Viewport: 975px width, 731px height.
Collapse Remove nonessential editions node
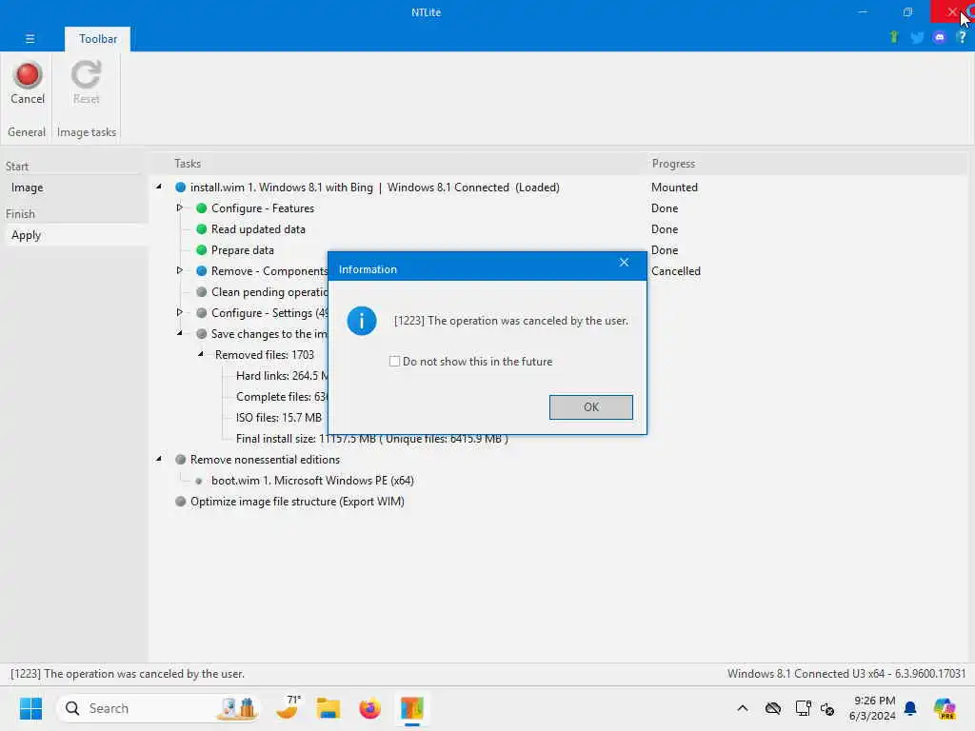tap(159, 459)
